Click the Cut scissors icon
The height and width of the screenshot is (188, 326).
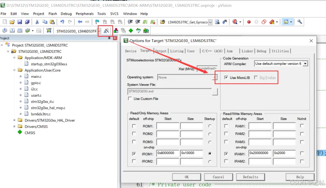click(x=37, y=22)
